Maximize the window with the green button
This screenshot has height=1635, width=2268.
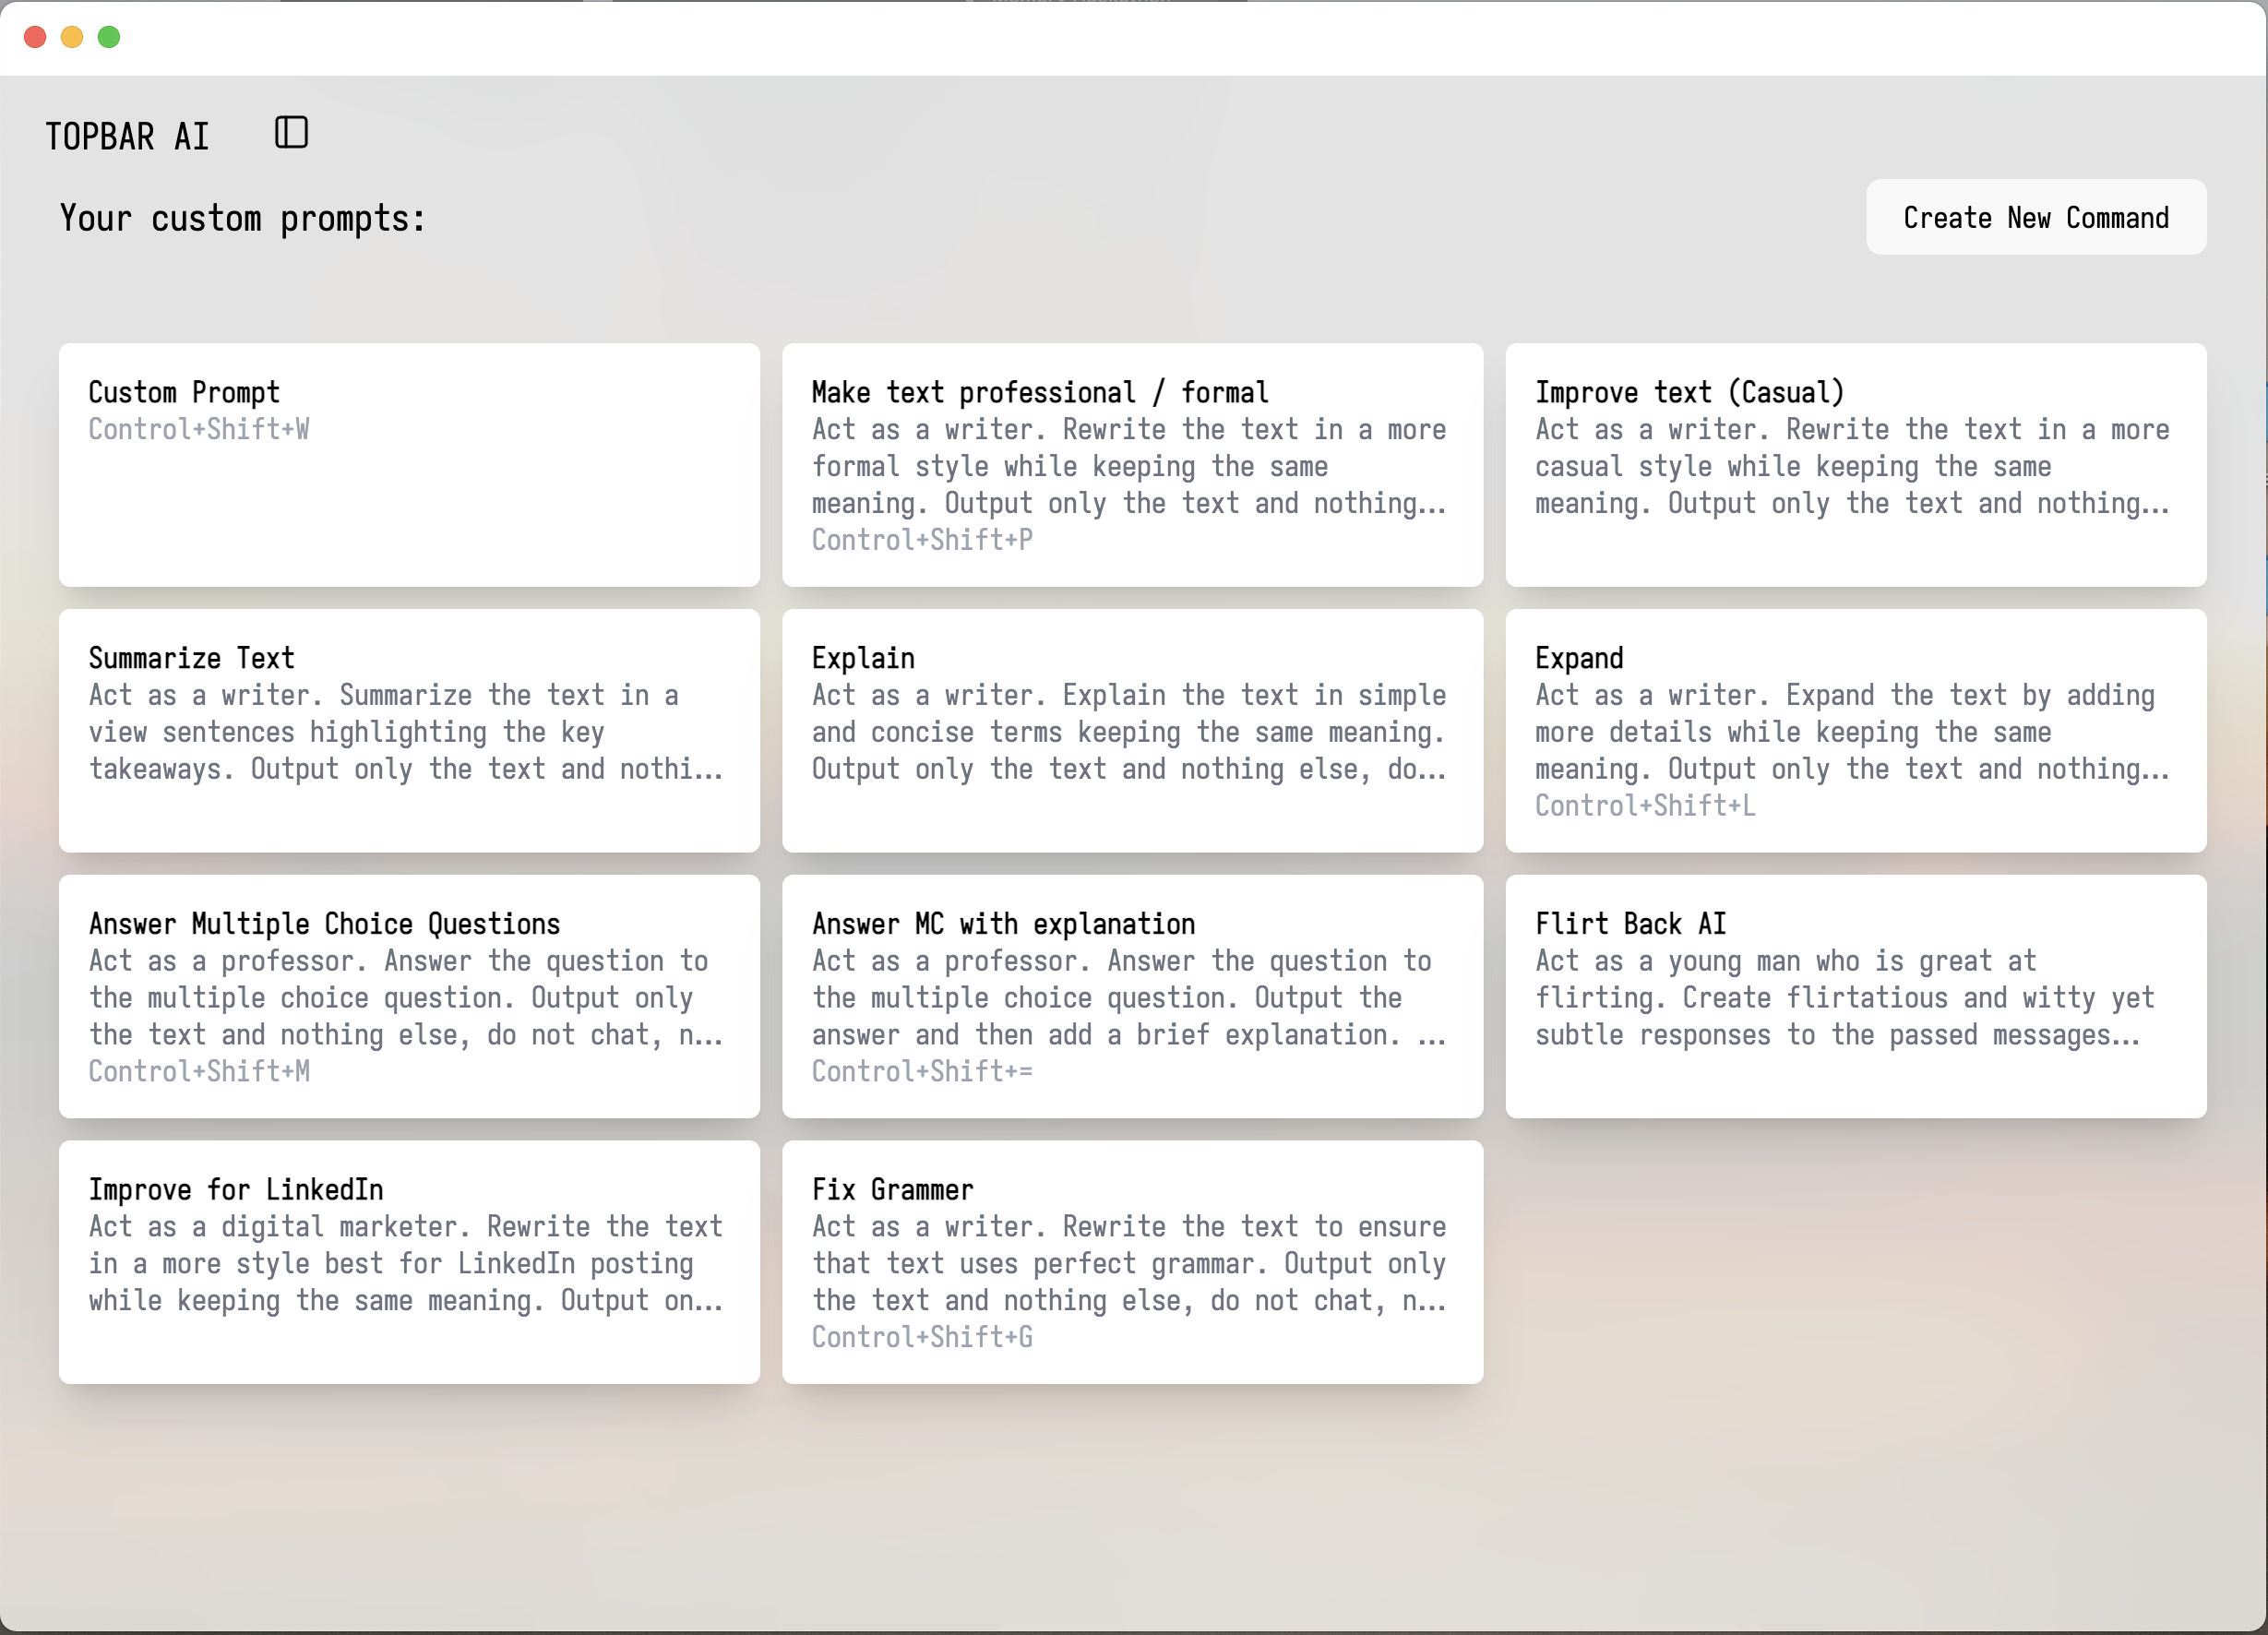(109, 37)
